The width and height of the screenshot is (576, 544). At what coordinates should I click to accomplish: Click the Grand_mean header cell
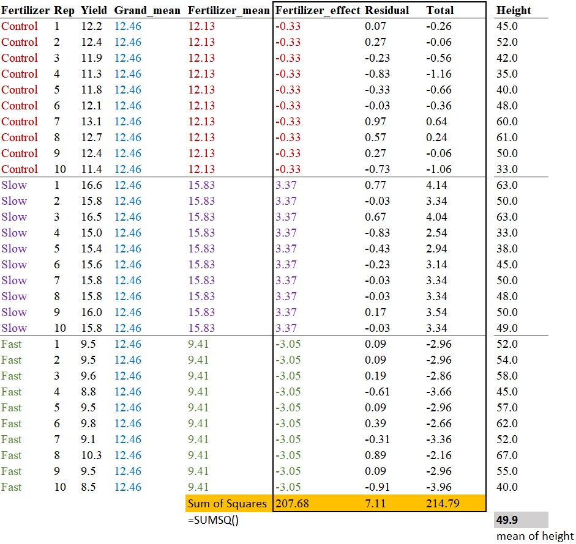click(x=147, y=10)
